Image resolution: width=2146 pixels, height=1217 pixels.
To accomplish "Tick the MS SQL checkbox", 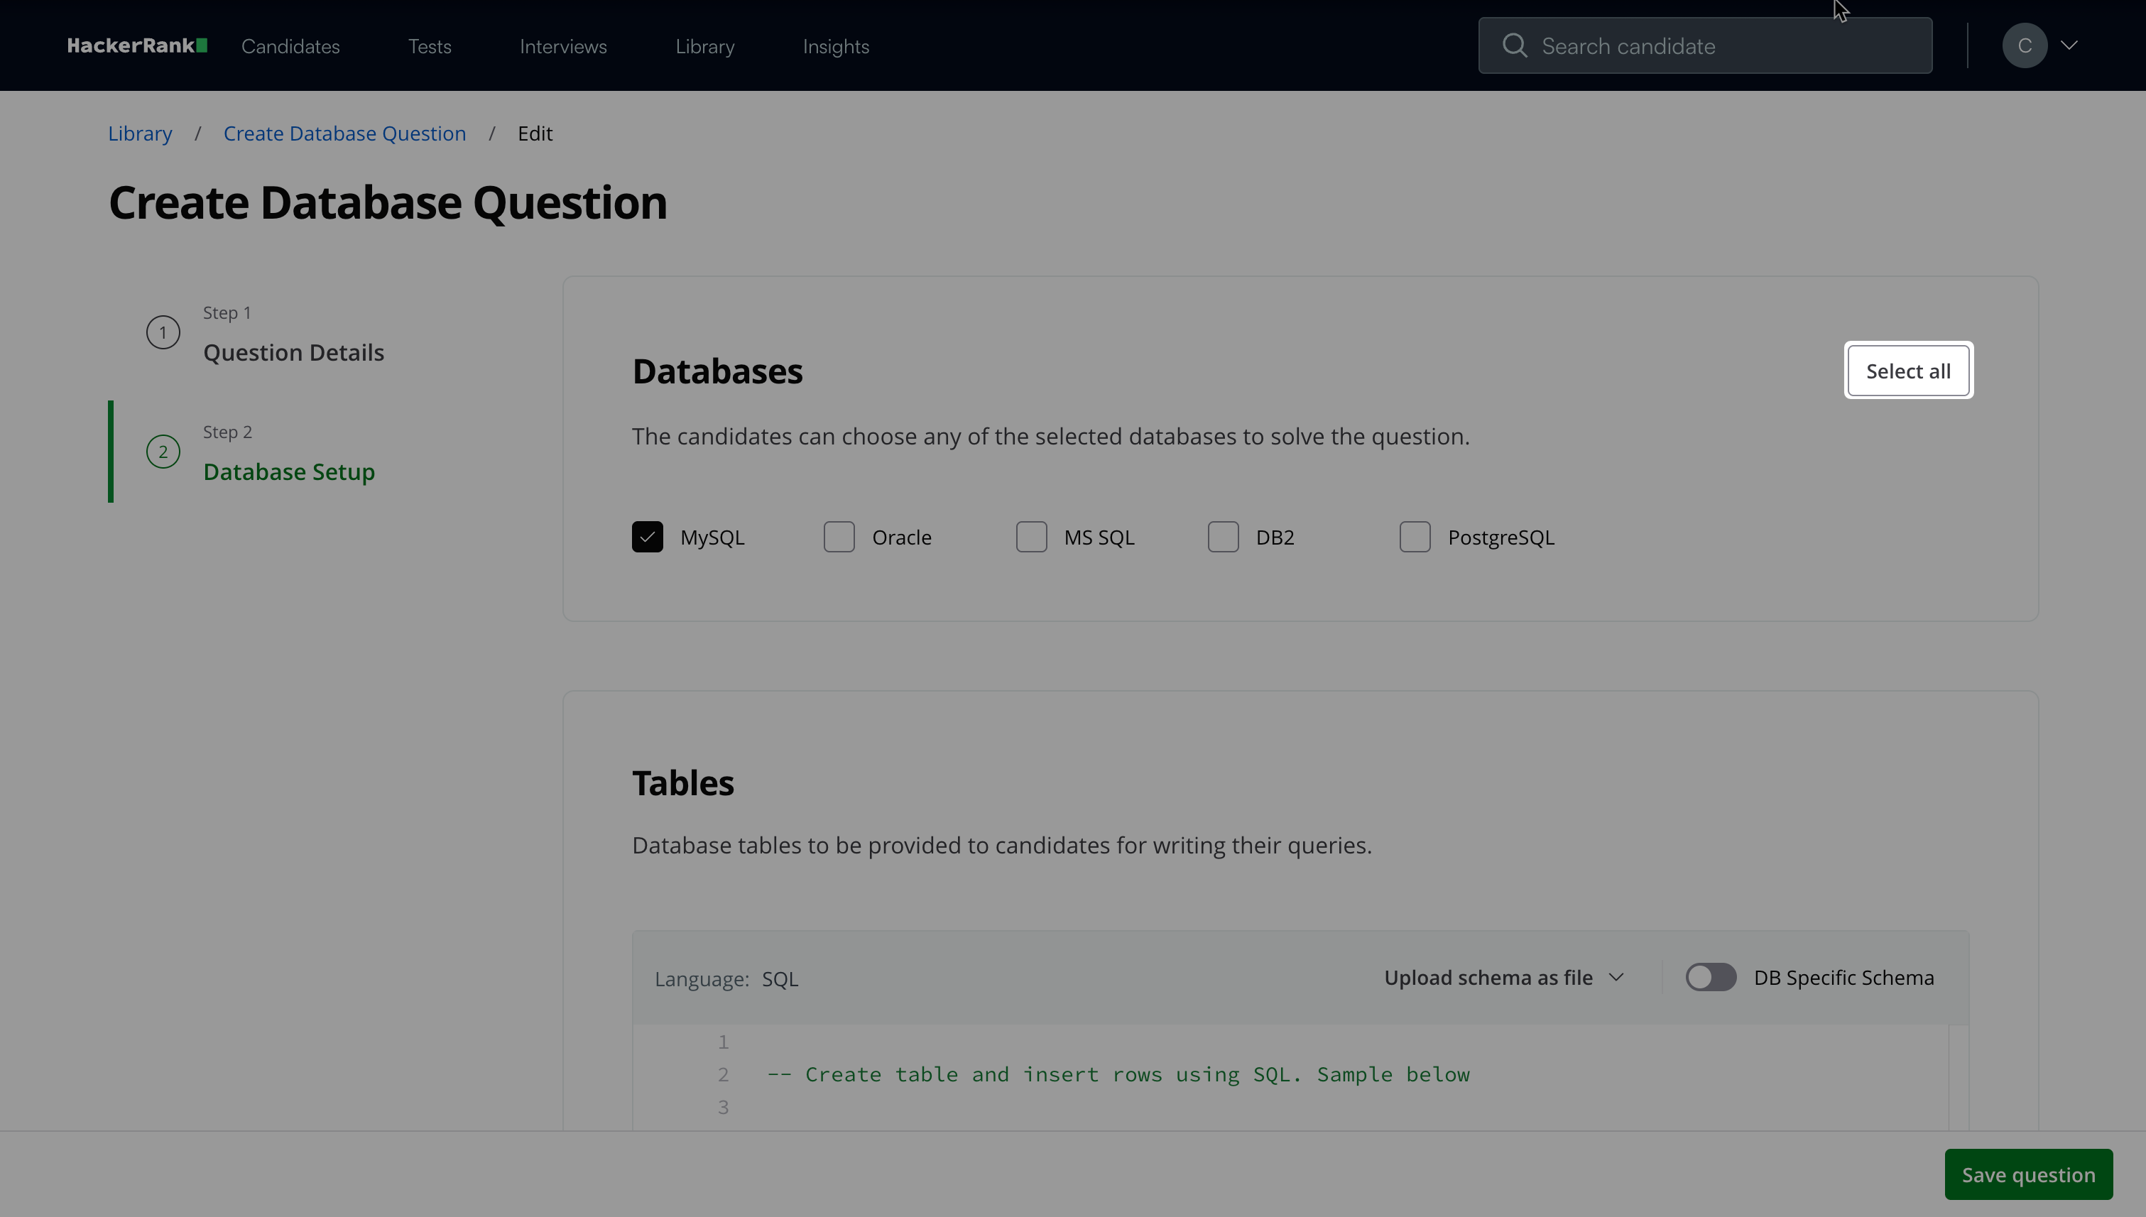I will click(1031, 537).
